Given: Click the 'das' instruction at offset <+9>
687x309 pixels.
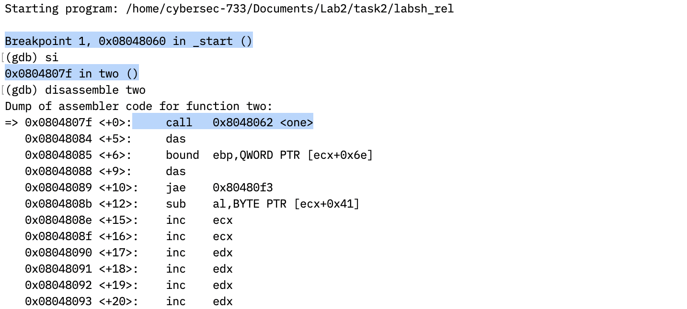Looking at the screenshot, I should point(175,172).
